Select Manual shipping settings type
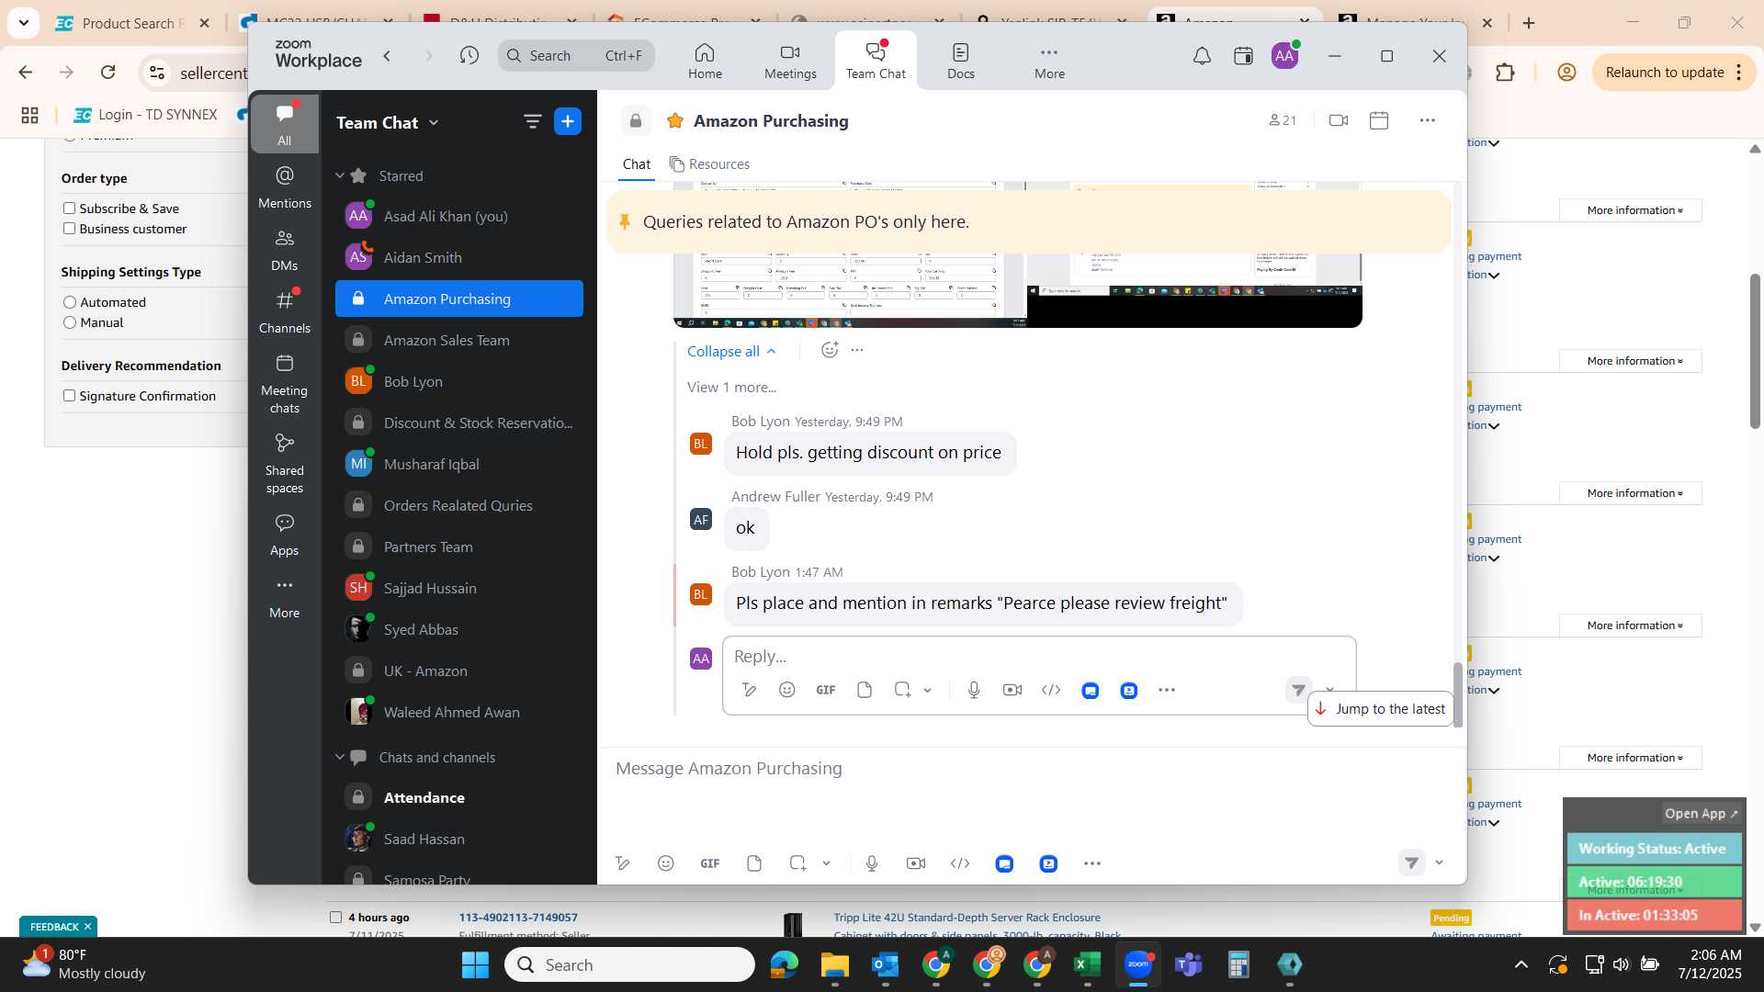 click(70, 322)
